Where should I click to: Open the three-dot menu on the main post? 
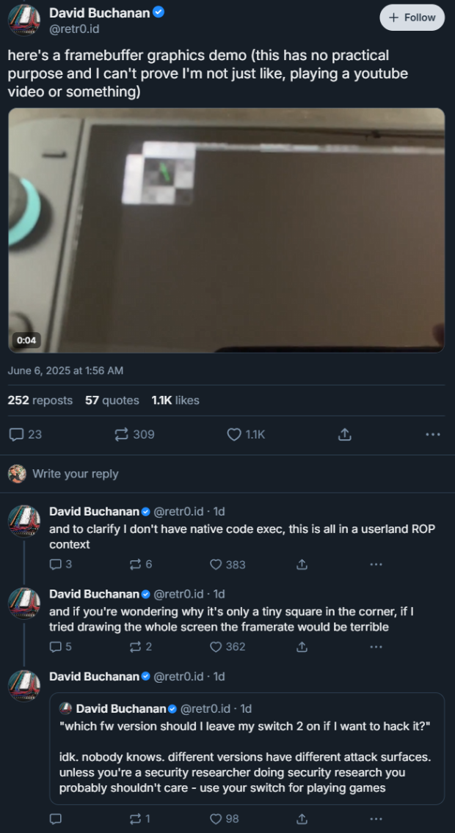[x=432, y=434]
